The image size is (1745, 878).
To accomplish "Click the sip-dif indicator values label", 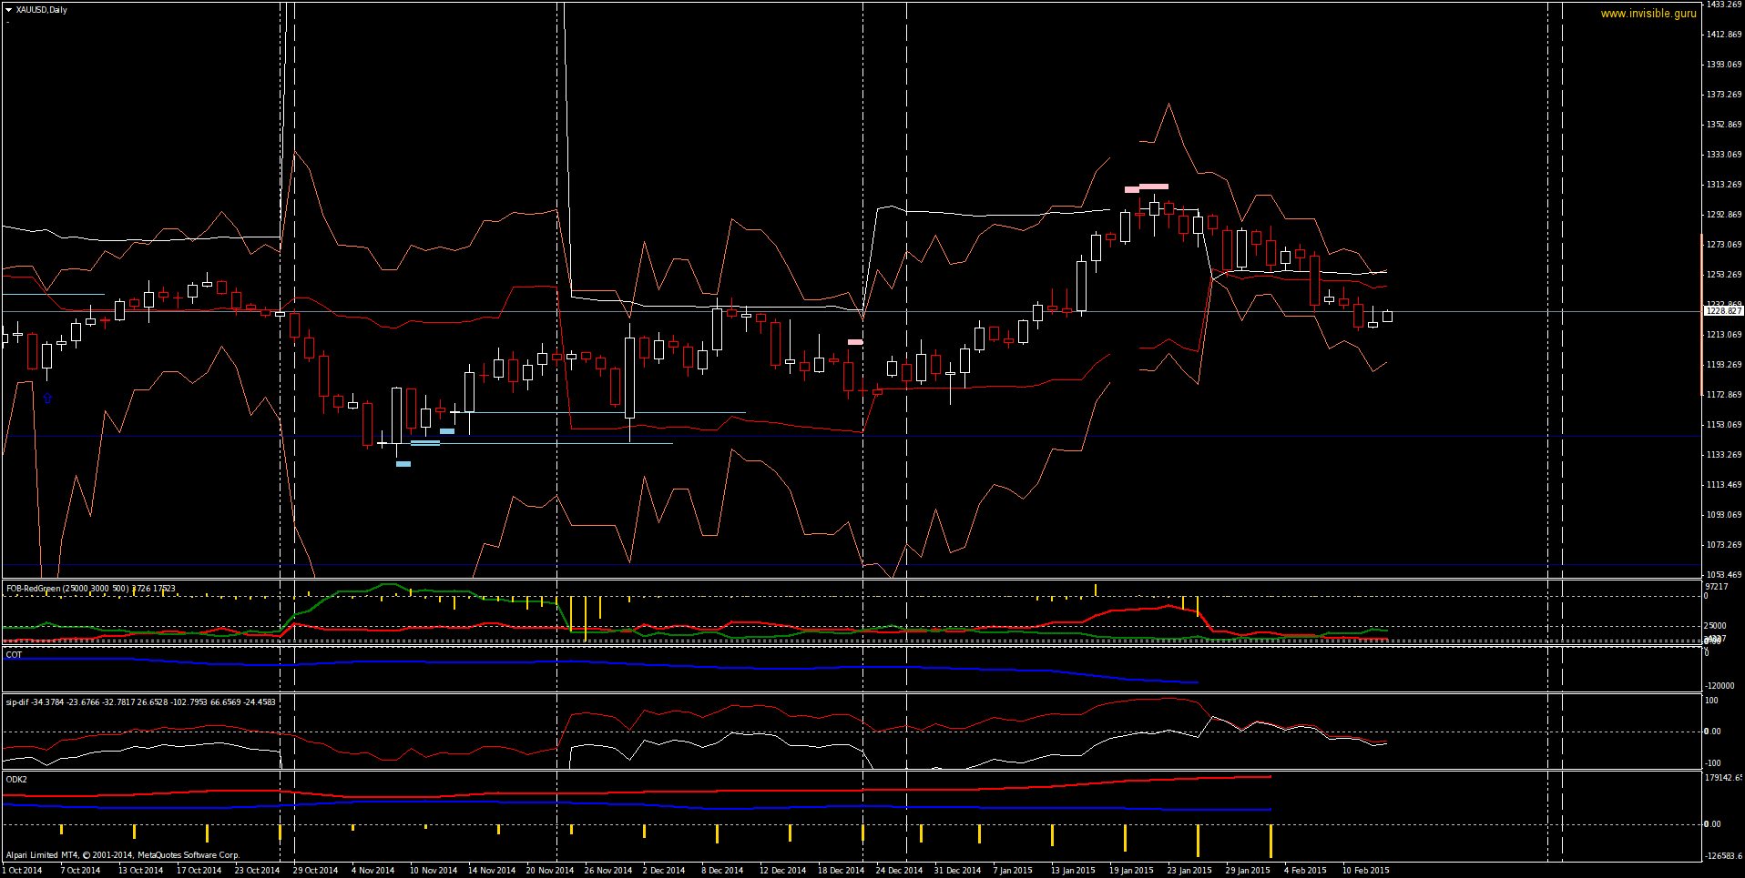I will (x=140, y=701).
